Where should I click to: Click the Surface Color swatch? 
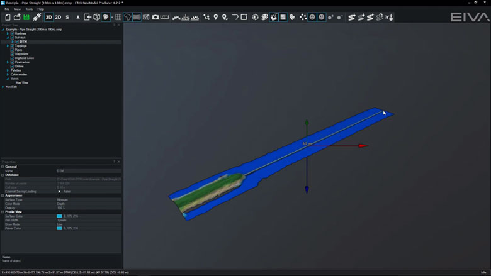tap(59, 216)
